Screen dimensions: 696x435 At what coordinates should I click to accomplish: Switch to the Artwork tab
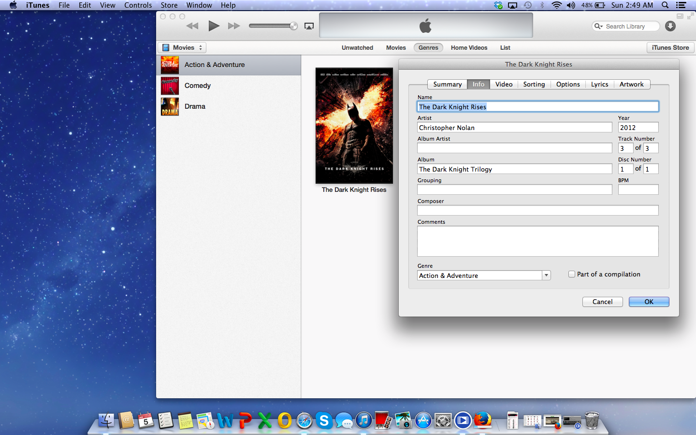(632, 84)
